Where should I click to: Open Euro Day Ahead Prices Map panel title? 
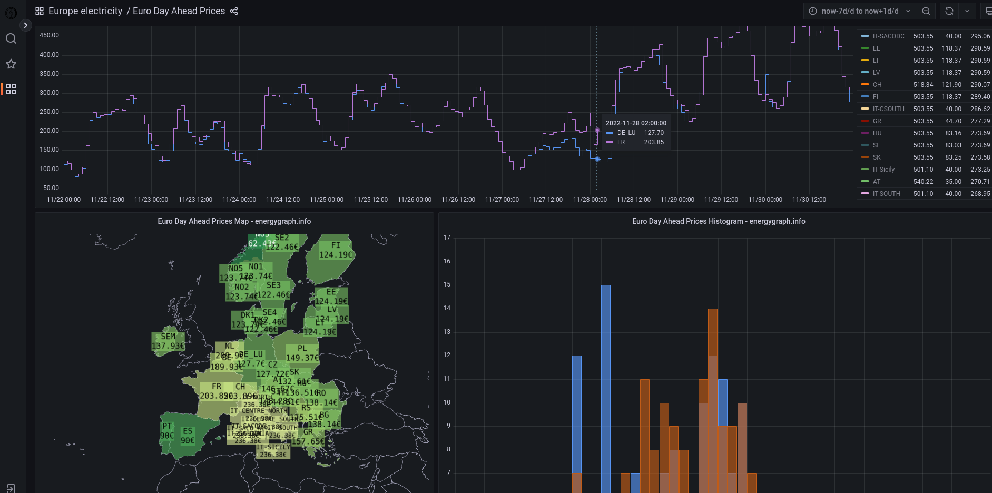point(234,221)
